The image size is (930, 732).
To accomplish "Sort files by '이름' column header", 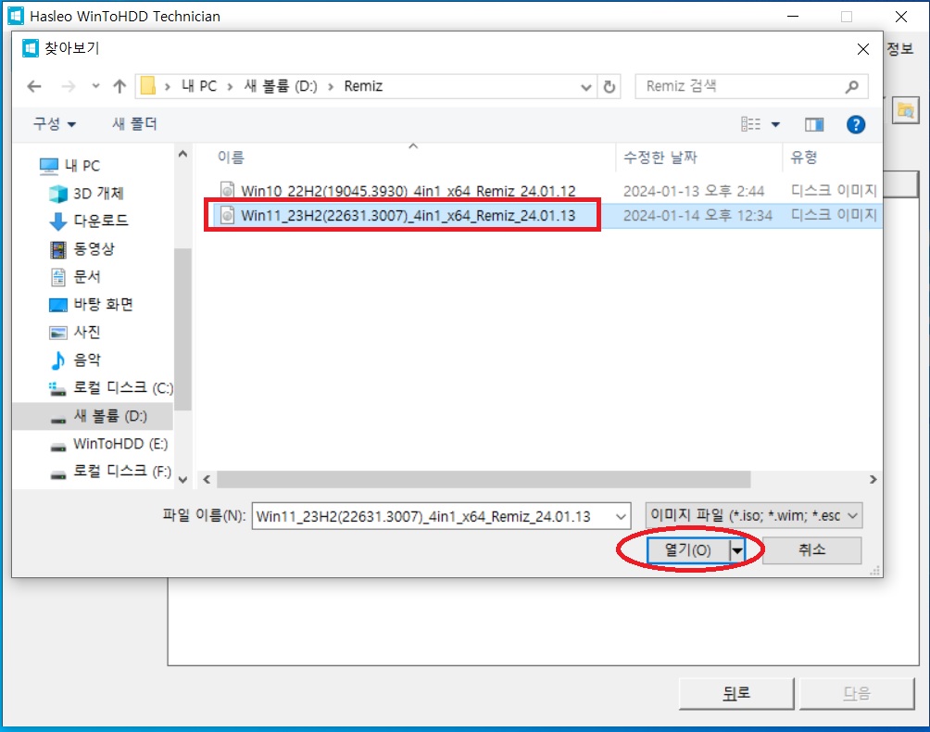I will tap(231, 158).
